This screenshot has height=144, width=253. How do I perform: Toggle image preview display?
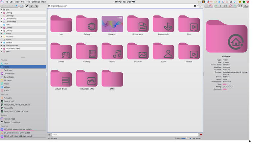point(221,6)
